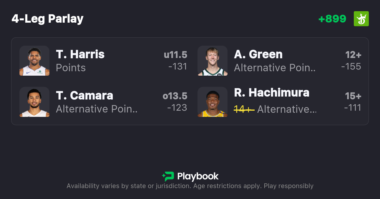Click the availability disclaimer text
The image size is (380, 199).
click(190, 186)
